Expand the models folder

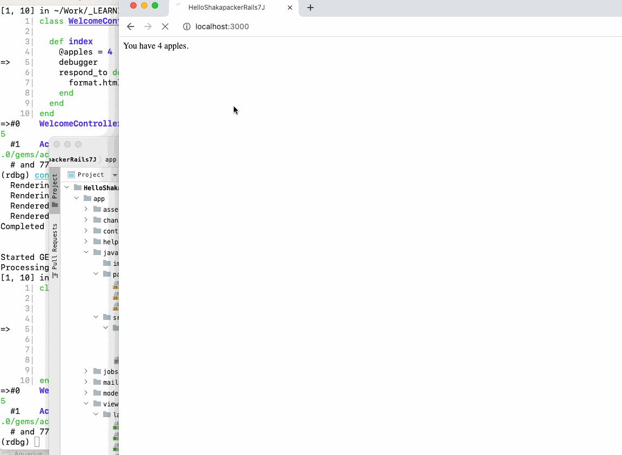point(86,393)
